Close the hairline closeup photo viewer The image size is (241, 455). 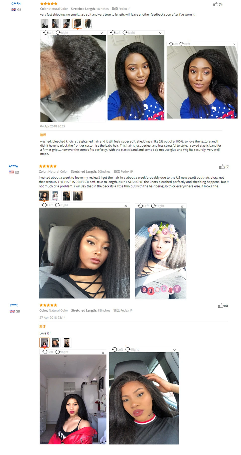click(102, 33)
